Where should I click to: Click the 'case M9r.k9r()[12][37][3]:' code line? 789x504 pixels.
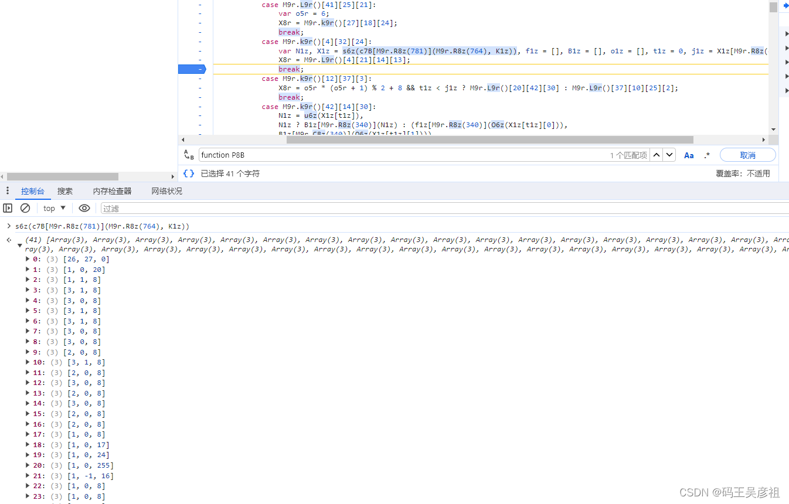coord(317,79)
